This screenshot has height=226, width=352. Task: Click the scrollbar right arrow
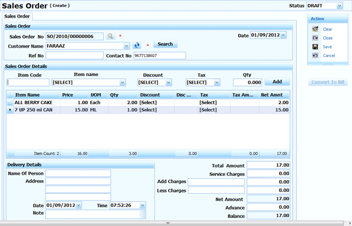[x=350, y=223]
